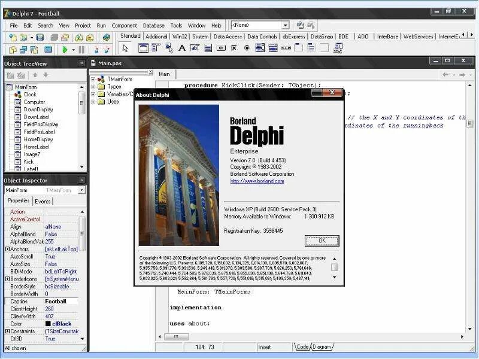Open the Project menu
This screenshot has height=359, width=479.
[83, 25]
